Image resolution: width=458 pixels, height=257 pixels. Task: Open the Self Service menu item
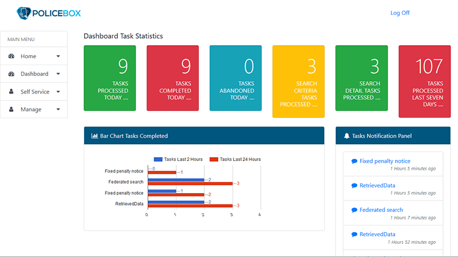click(x=35, y=91)
